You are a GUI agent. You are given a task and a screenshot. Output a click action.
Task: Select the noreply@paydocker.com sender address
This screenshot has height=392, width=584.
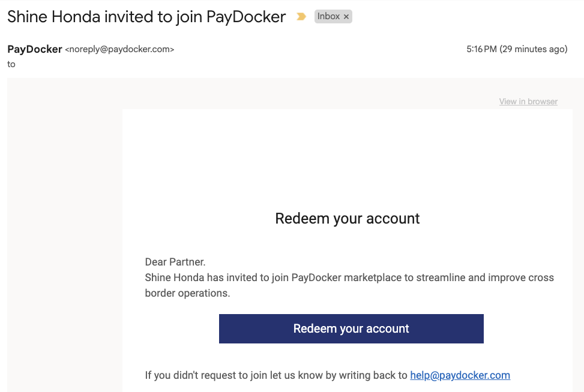click(x=119, y=49)
